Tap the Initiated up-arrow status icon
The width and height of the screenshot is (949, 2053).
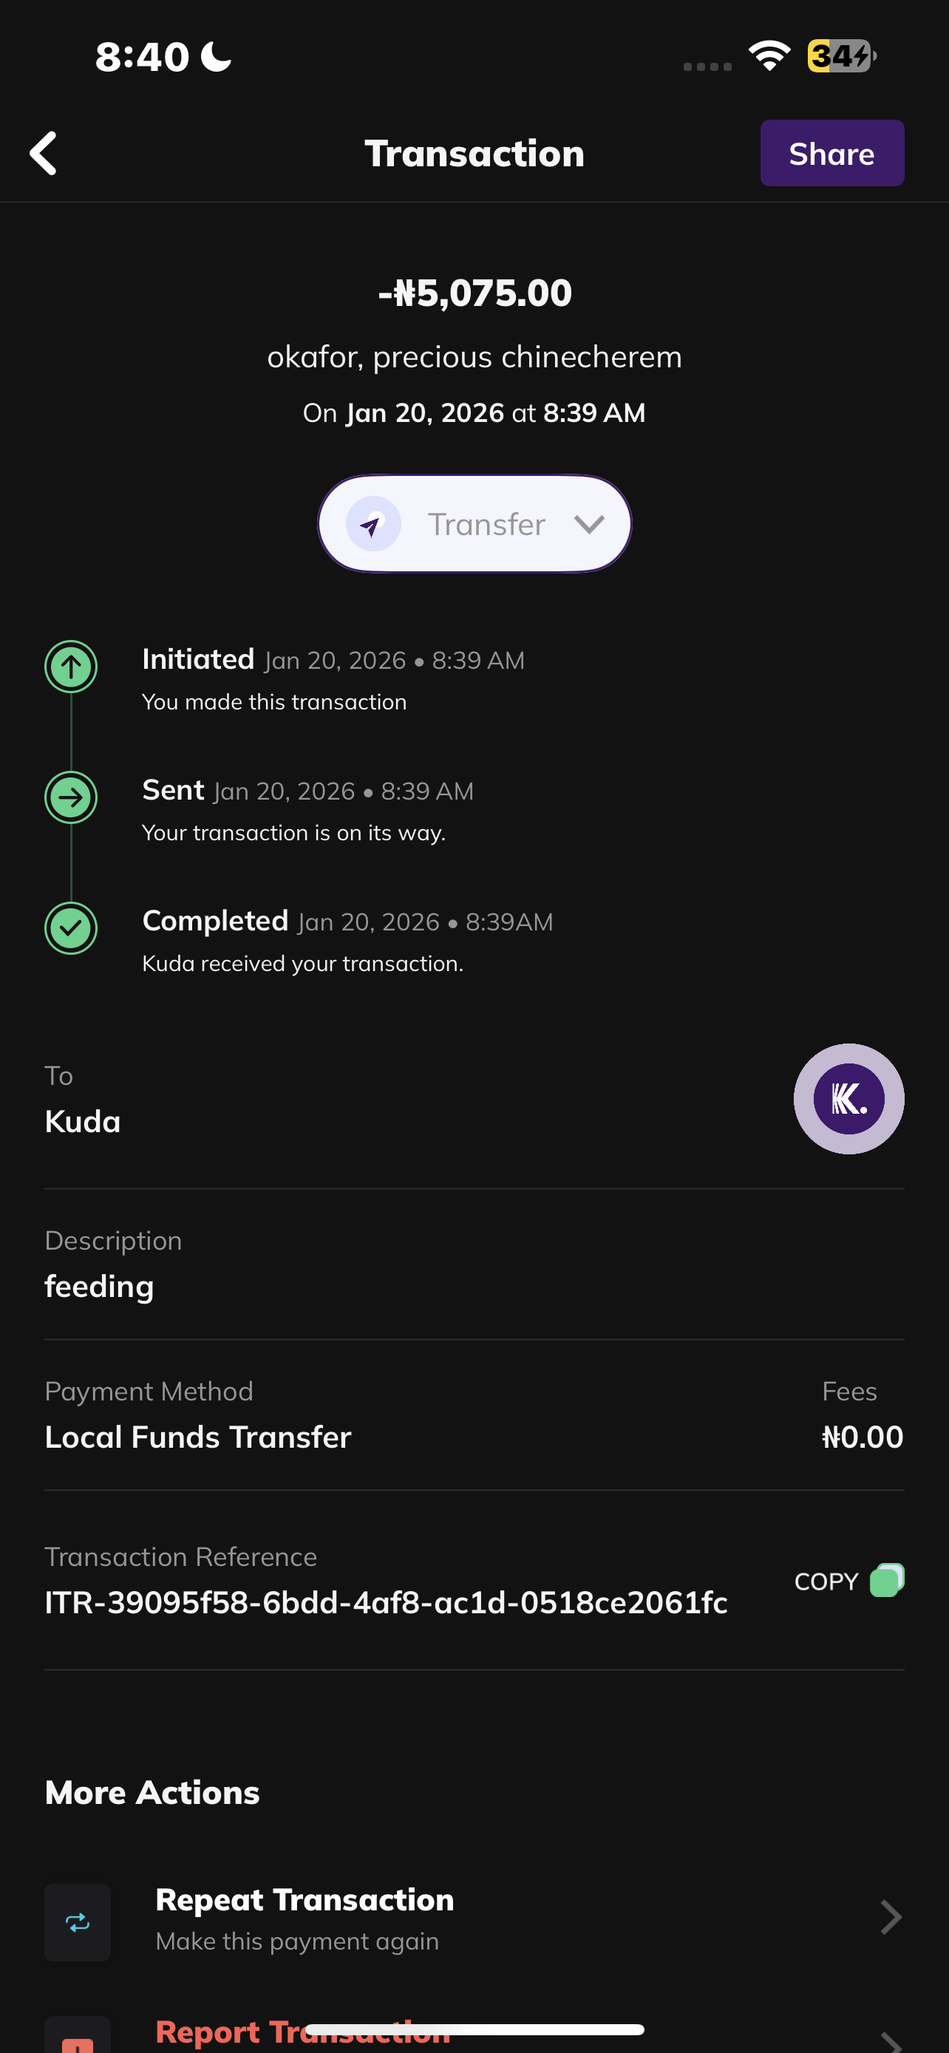[71, 667]
